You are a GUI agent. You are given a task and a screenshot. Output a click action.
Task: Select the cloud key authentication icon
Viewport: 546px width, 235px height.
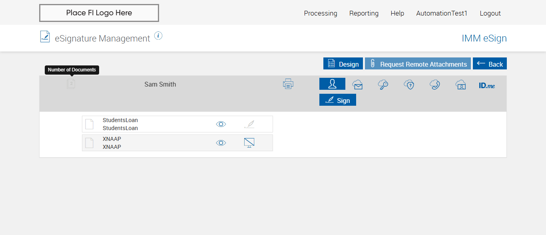pos(383,85)
